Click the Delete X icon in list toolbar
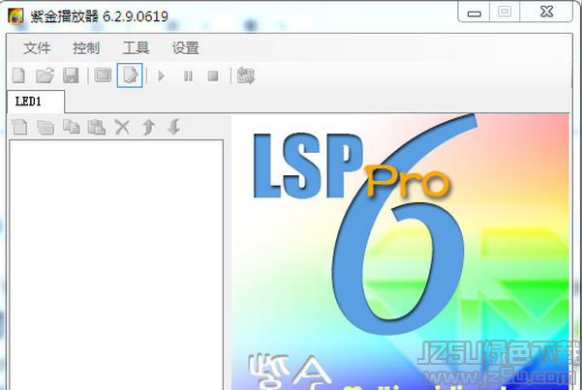The image size is (582, 390). click(122, 127)
